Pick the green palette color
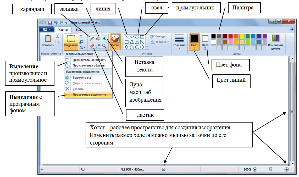The height and width of the screenshot is (177, 299). click(x=247, y=36)
